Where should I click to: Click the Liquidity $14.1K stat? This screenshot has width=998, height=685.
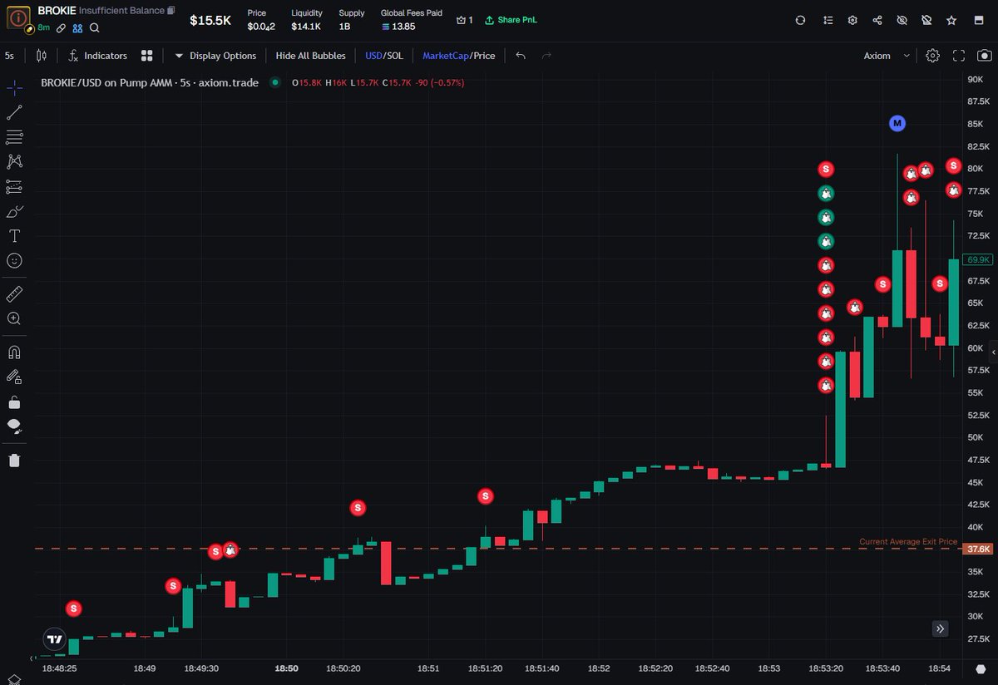(307, 20)
